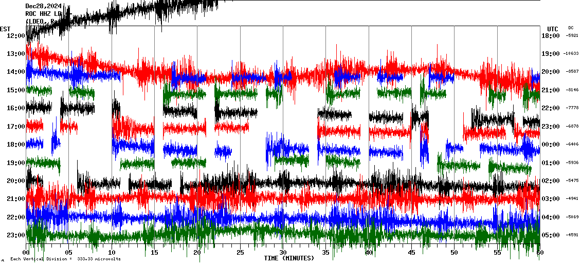Click the DC offset value -7778
The width and height of the screenshot is (581, 266).
click(x=572, y=108)
